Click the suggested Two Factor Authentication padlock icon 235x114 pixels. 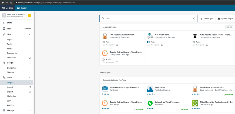point(195,89)
